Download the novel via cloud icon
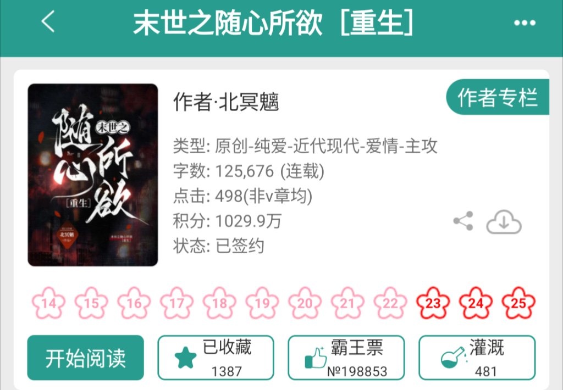Image resolution: width=563 pixels, height=390 pixels. (x=504, y=222)
